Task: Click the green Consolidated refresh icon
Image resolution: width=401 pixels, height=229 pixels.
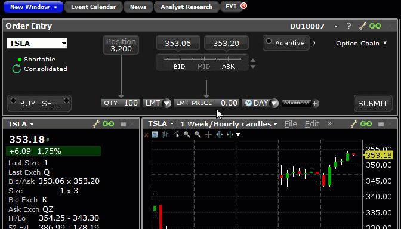Action: pyautogui.click(x=17, y=69)
